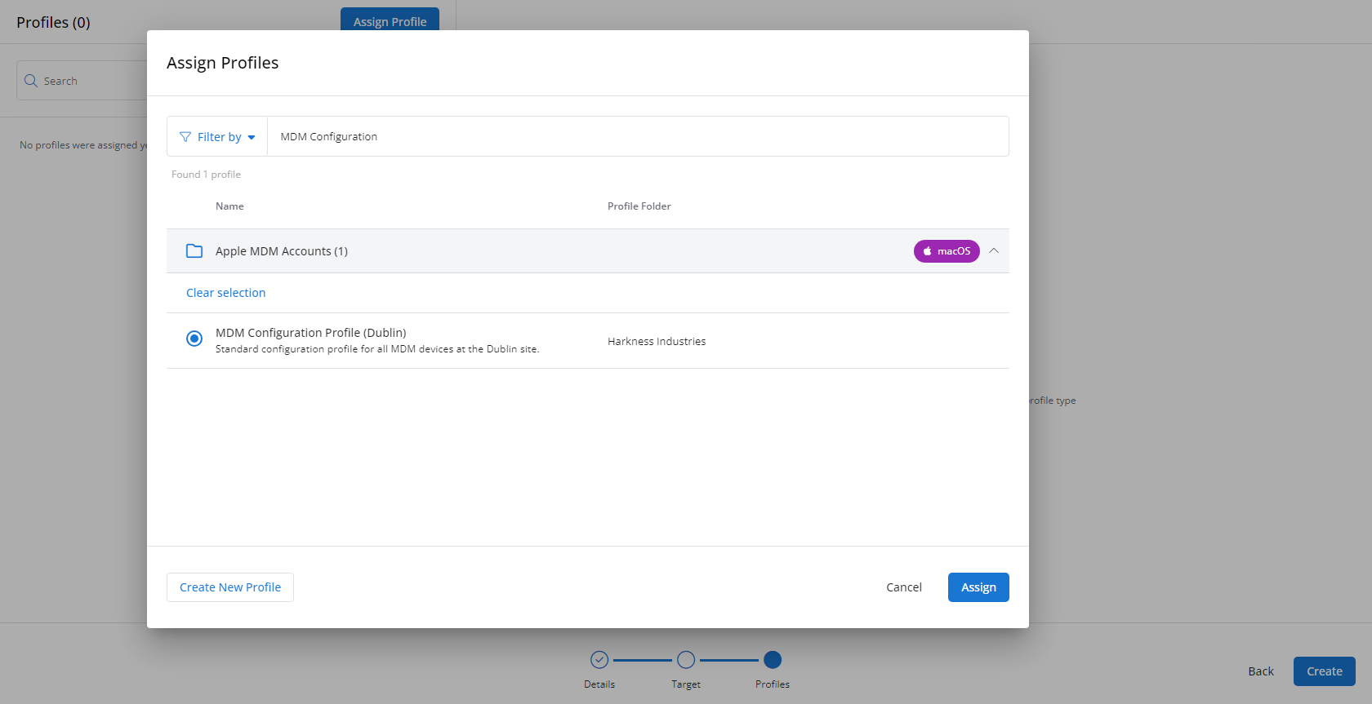Click the Profiles wizard step circle
This screenshot has height=704, width=1372.
point(773,659)
